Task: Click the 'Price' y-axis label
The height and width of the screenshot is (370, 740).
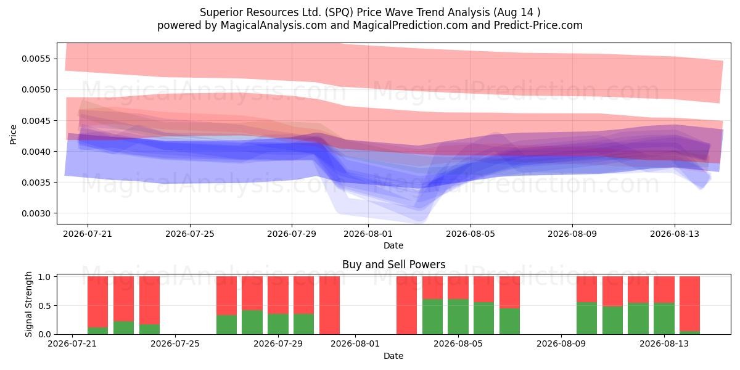Action: click(x=14, y=134)
